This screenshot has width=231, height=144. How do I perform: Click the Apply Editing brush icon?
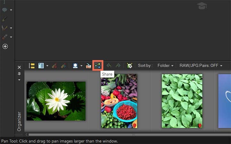tap(63, 66)
